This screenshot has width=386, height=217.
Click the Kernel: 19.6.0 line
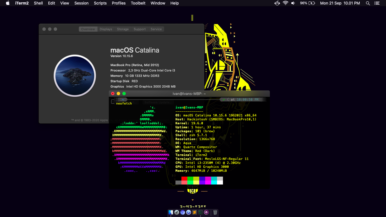(x=189, y=123)
